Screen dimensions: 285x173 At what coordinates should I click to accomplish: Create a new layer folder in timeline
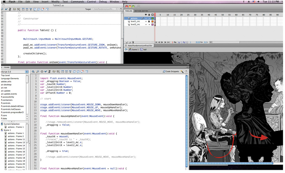click(x=130, y=42)
